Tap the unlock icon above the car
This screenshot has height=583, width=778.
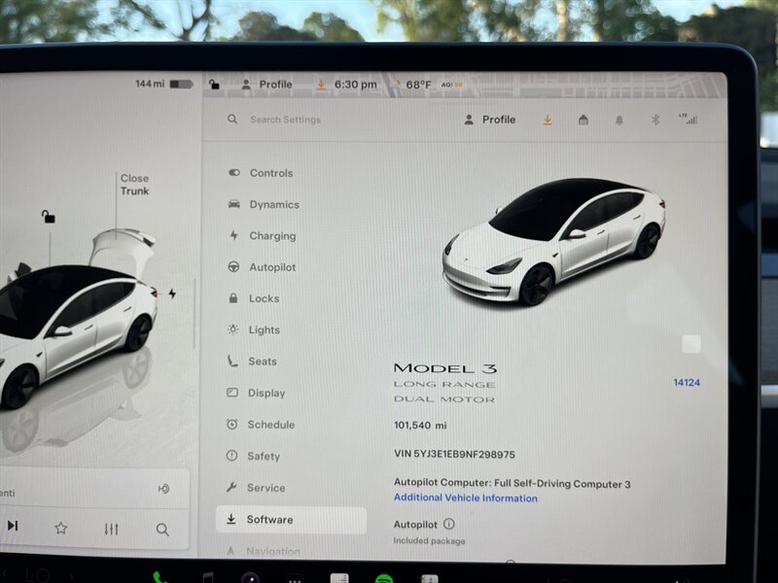[48, 216]
